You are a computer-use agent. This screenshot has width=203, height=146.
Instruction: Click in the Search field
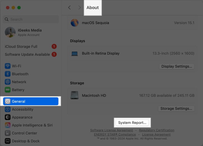[31, 19]
